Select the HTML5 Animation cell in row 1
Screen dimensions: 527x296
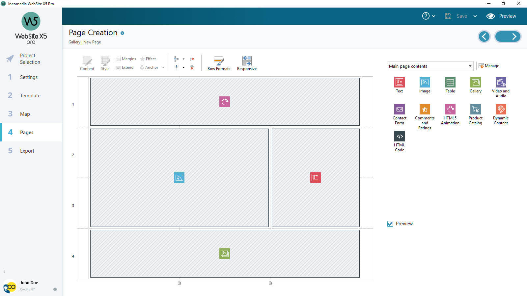click(225, 102)
